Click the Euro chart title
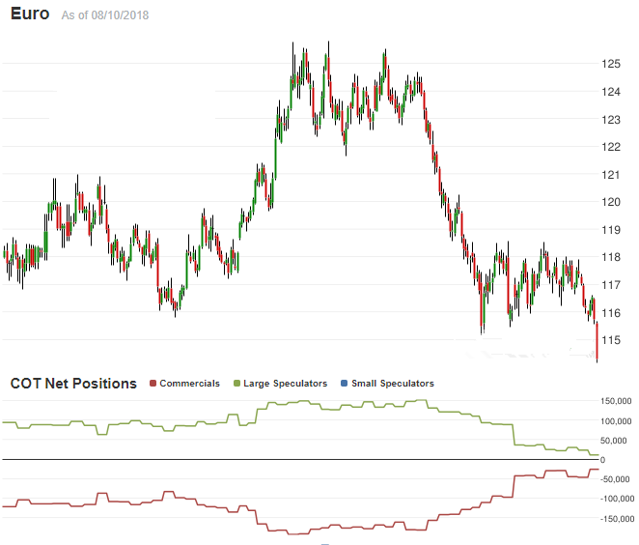Image resolution: width=639 pixels, height=545 pixels. coord(30,14)
